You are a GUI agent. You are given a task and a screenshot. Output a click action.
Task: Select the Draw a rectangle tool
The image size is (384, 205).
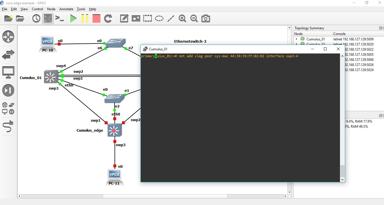(148, 19)
